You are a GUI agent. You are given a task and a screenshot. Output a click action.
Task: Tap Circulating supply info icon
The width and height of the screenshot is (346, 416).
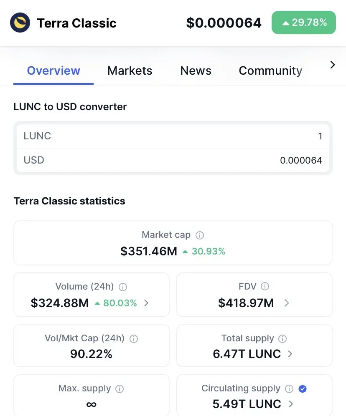pos(289,389)
